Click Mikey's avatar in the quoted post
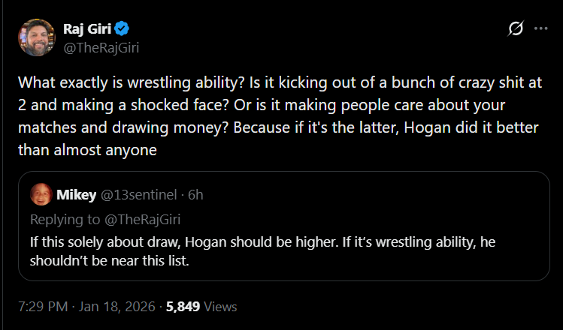The width and height of the screenshot is (563, 330). [41, 195]
